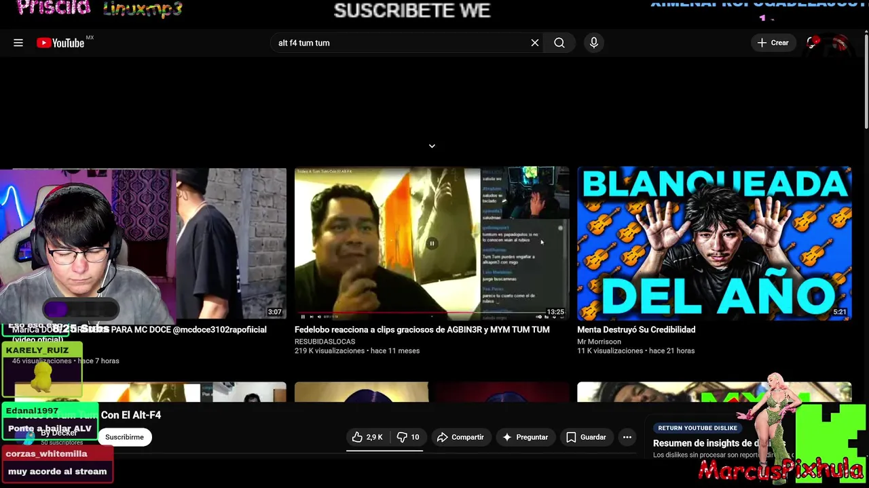This screenshot has width=869, height=488.
Task: Go to the YouTube home logo
Action: click(x=61, y=43)
